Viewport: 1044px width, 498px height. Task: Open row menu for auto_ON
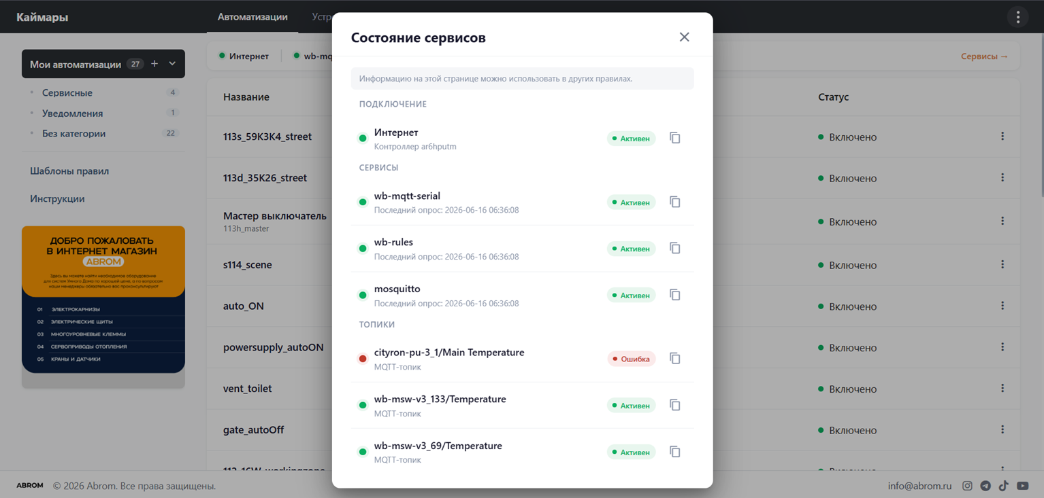point(1002,306)
